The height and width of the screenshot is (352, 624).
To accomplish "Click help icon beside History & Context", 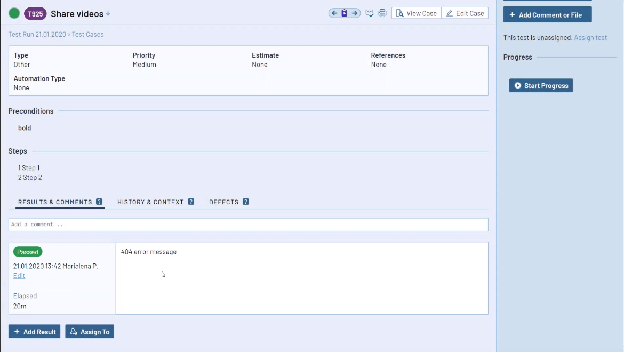I will (191, 202).
